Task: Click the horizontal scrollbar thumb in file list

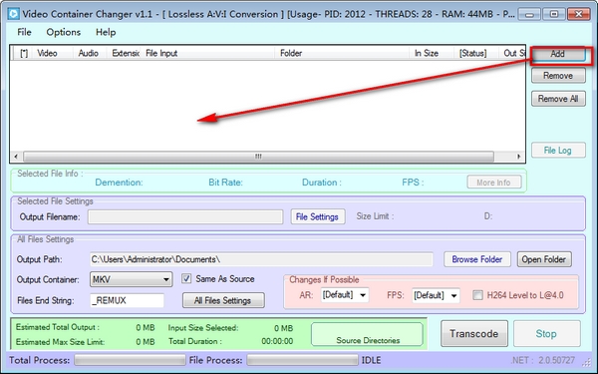Action: coord(258,157)
